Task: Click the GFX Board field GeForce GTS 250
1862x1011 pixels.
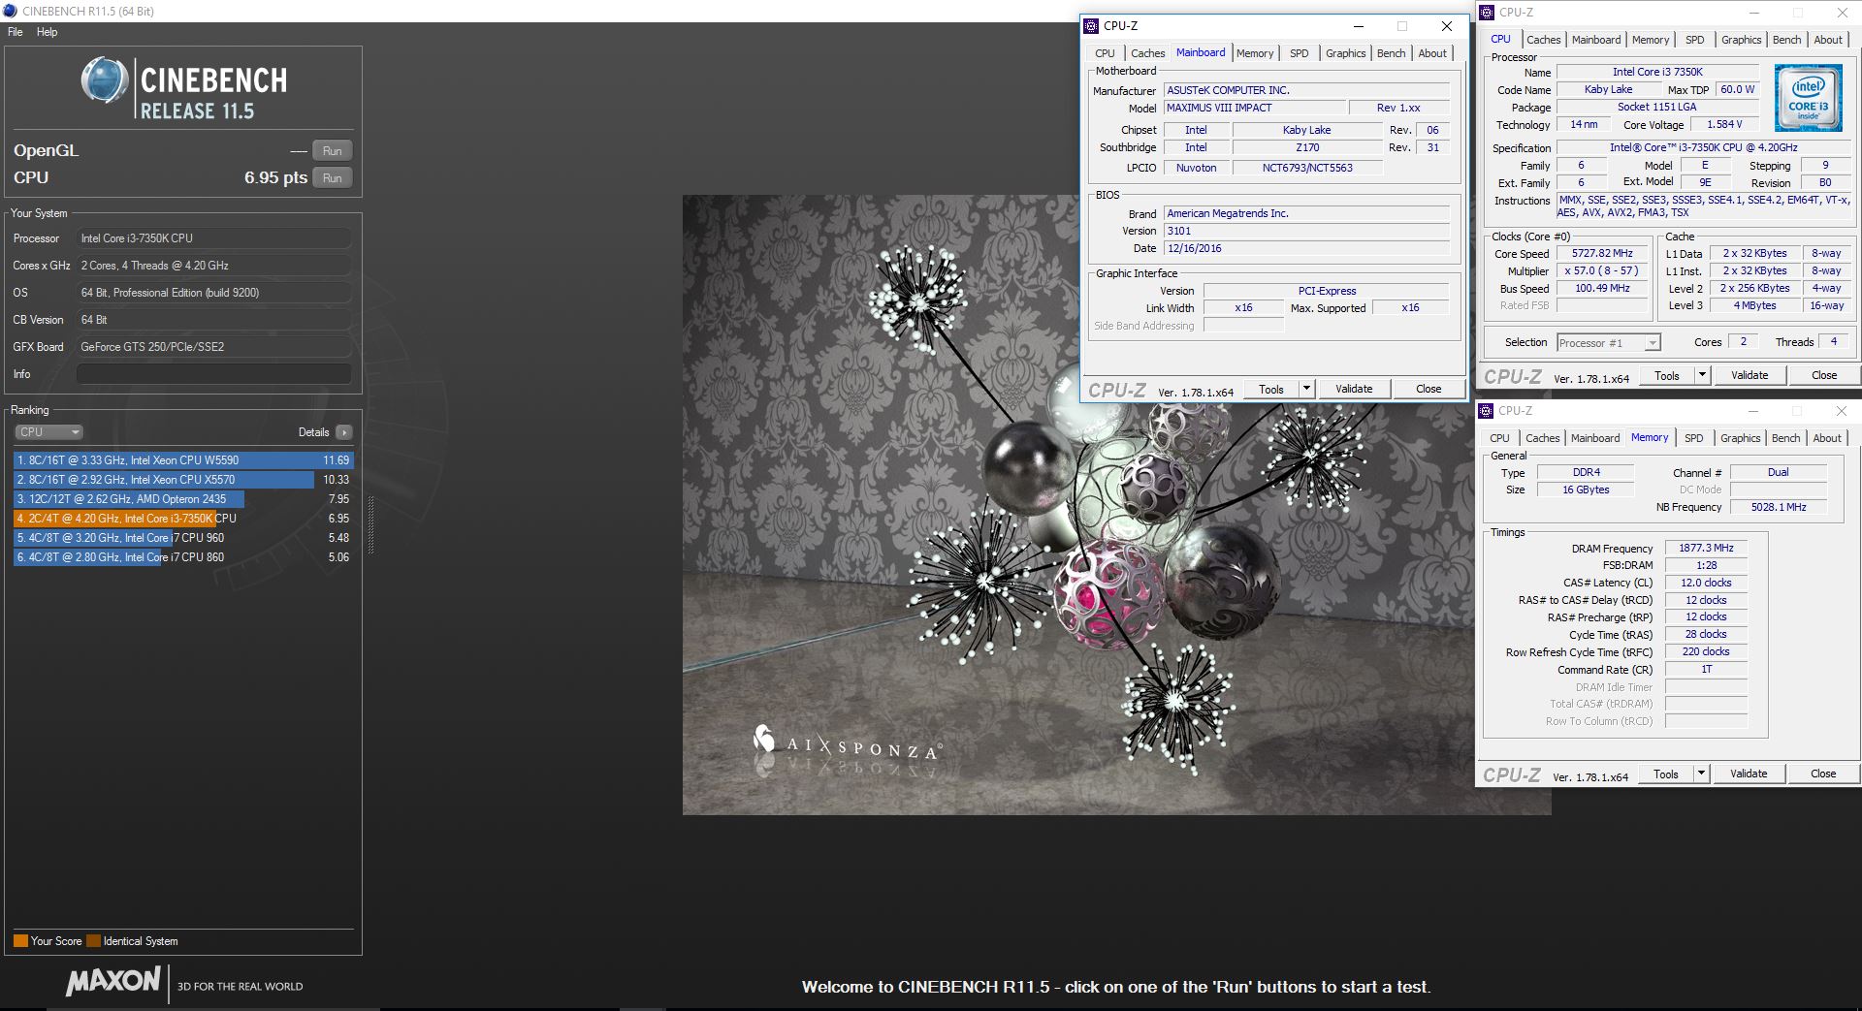Action: 213,347
